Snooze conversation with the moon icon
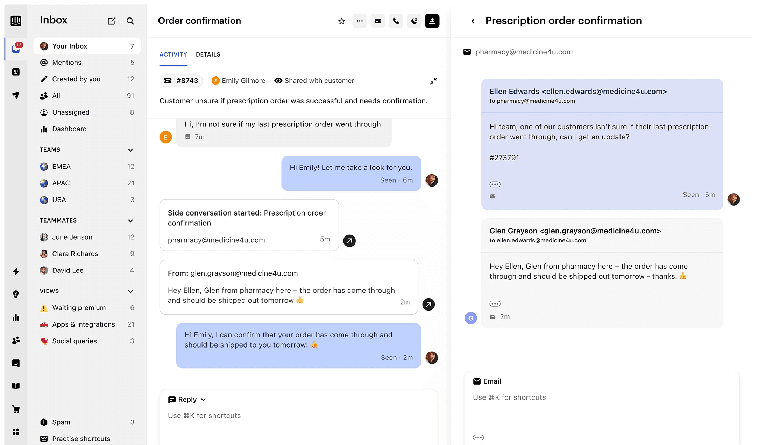758x445 pixels. (414, 21)
